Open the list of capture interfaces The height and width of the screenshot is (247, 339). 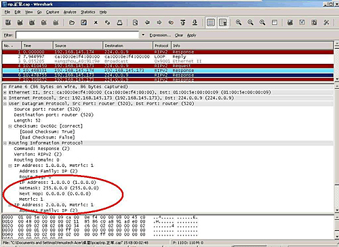point(8,22)
